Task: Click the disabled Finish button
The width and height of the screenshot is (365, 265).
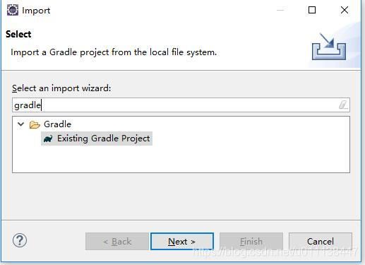Action: [x=251, y=241]
